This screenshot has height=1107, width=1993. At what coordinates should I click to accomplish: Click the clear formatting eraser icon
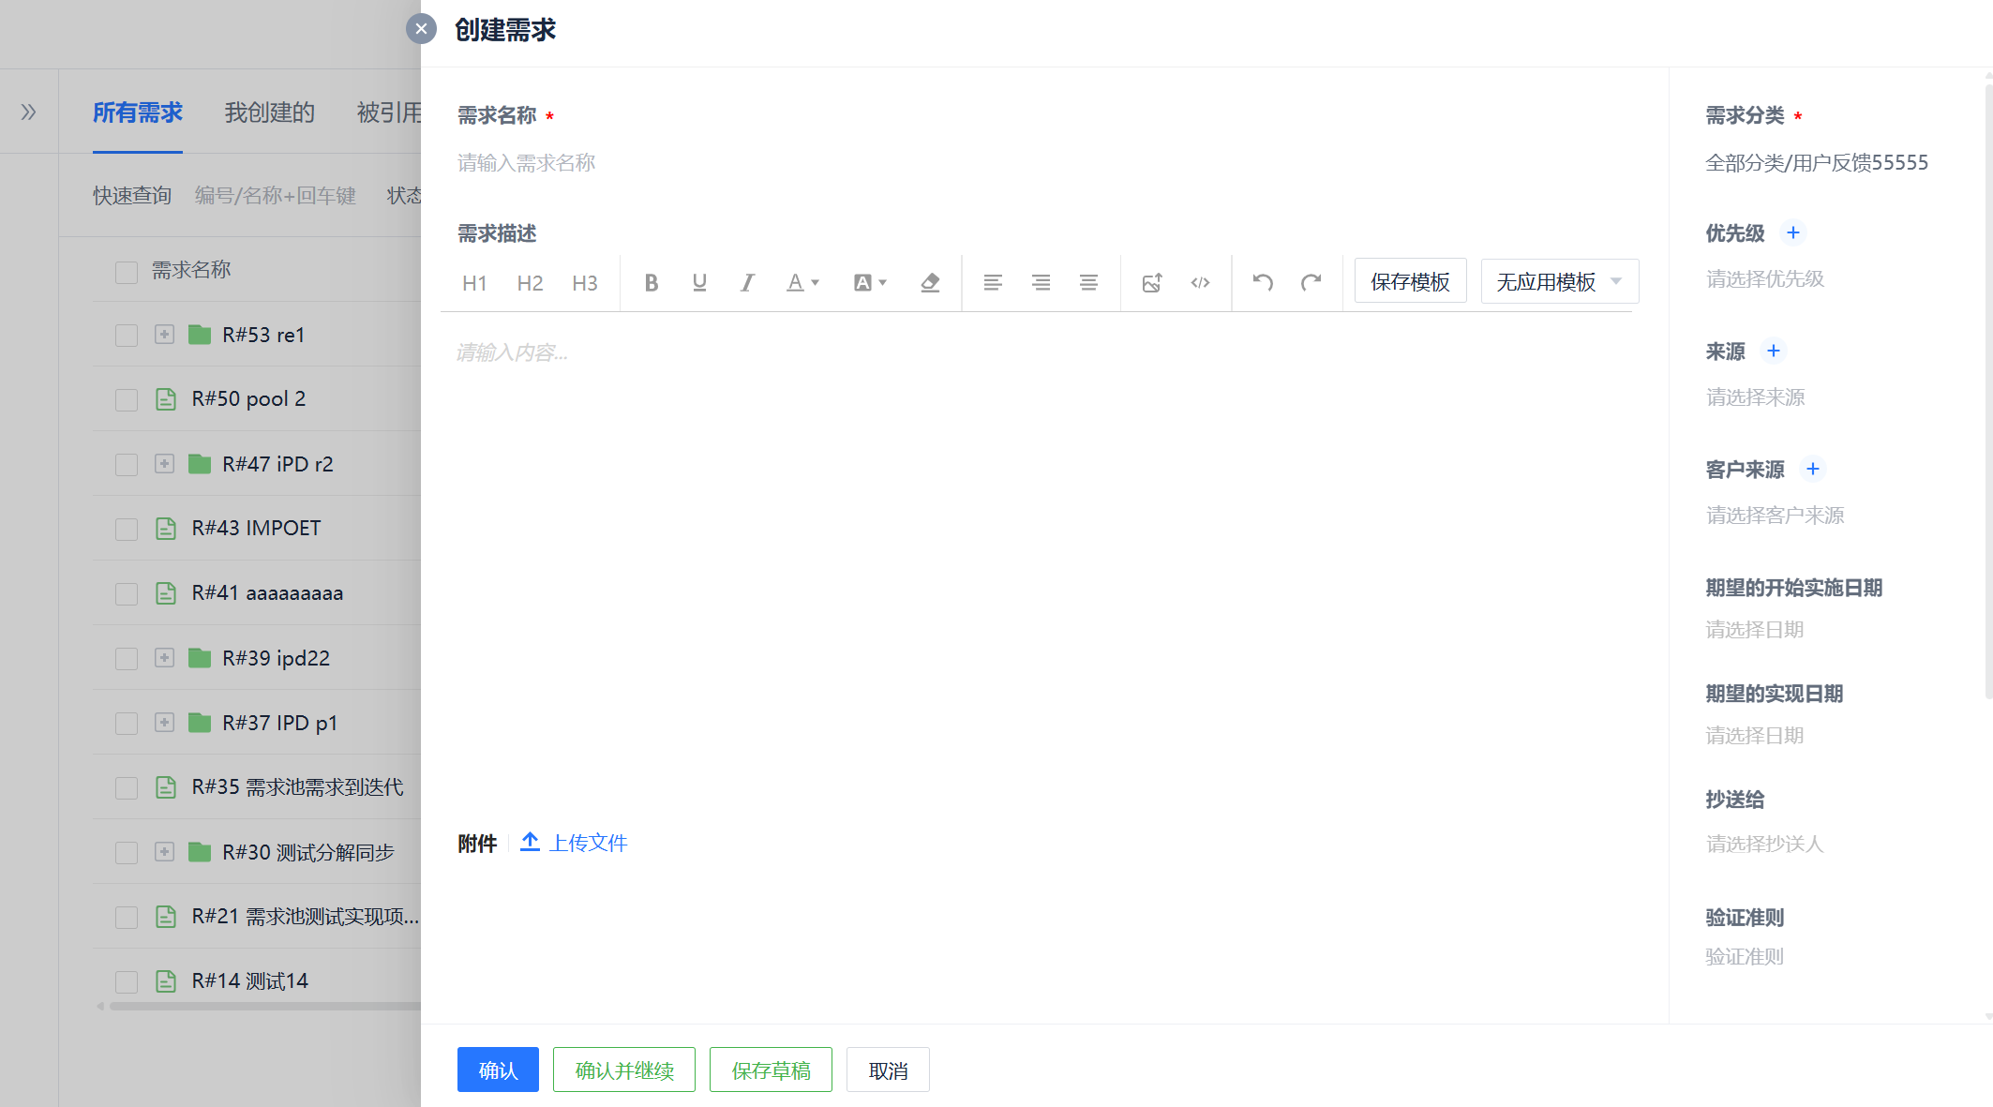[x=930, y=282]
